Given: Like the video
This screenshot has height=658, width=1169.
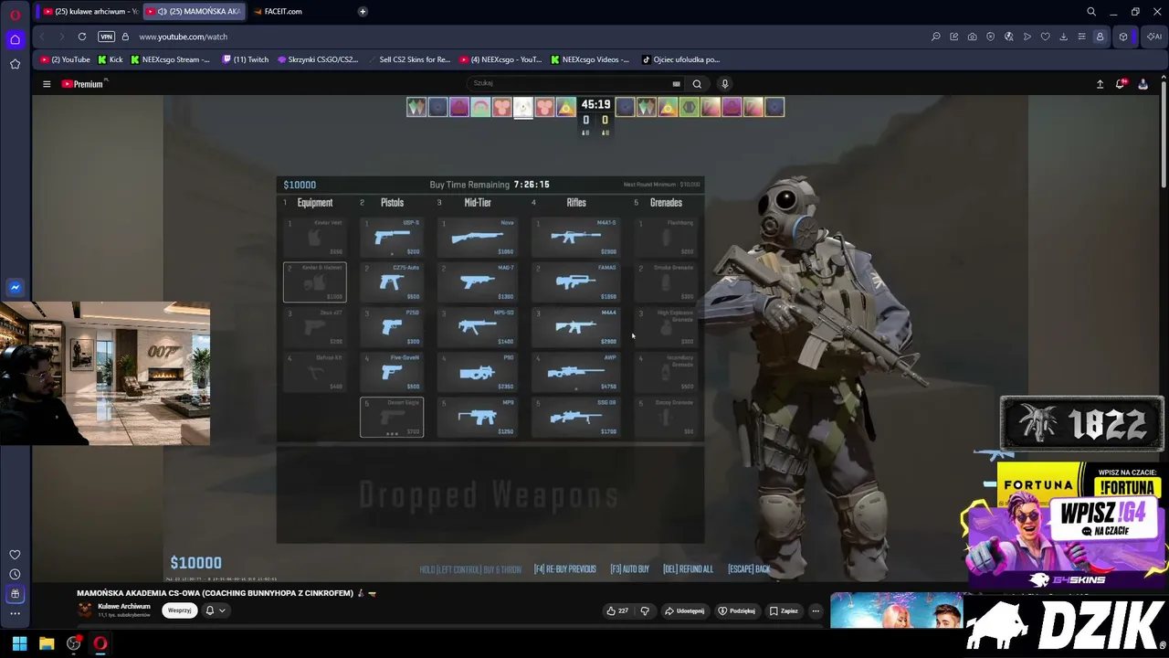Looking at the screenshot, I should (618, 610).
